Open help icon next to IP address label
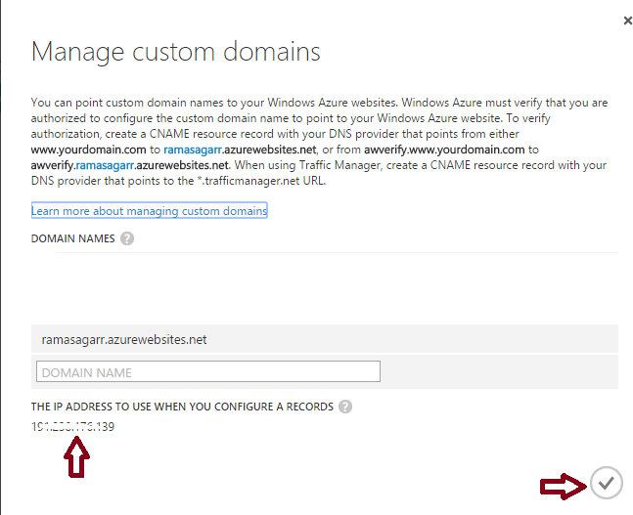The image size is (633, 515). [x=345, y=407]
